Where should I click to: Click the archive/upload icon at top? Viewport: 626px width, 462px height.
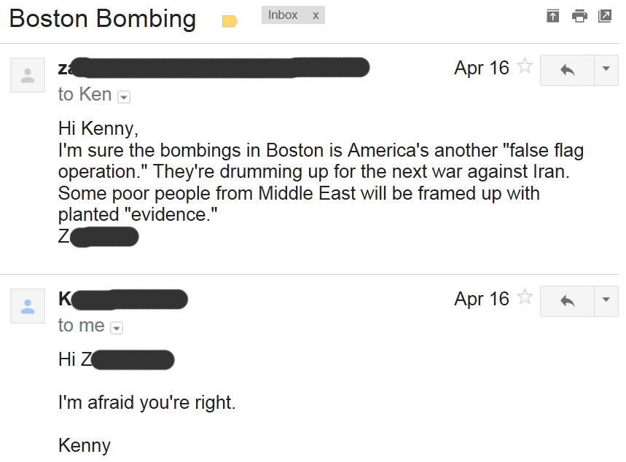click(553, 16)
